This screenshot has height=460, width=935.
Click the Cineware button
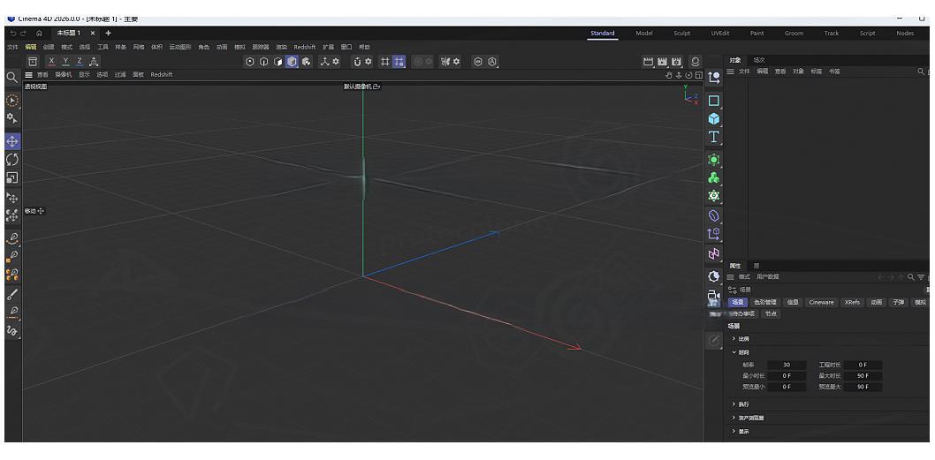(821, 303)
